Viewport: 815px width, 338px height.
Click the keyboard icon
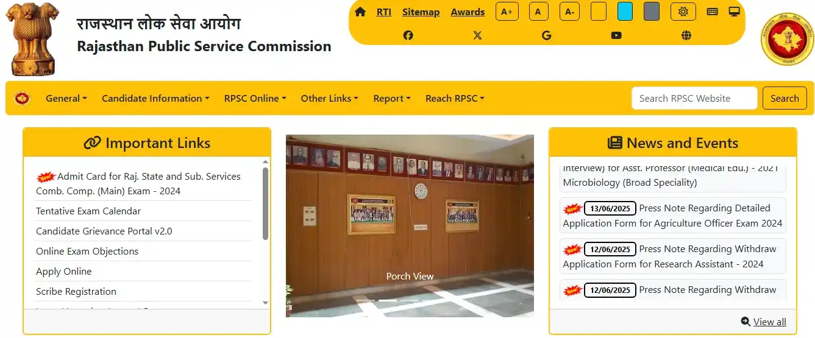point(712,12)
